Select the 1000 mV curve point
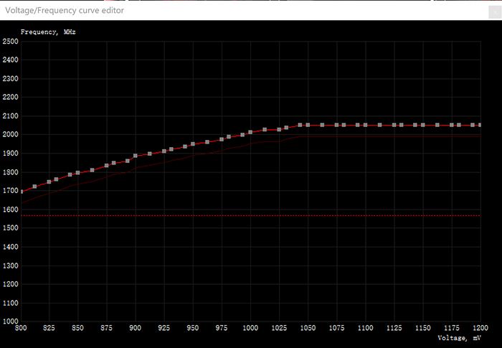Viewport: 502px width, 348px height. (250, 132)
